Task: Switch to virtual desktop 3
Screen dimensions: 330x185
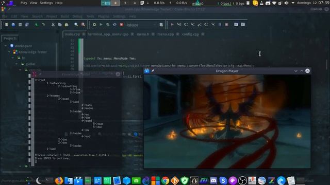Action: [125, 3]
